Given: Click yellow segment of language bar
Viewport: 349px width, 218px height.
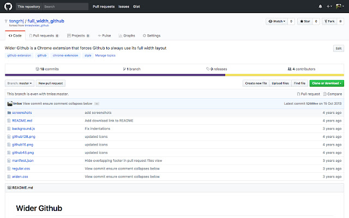Looking at the screenshot, I should (x=285, y=75).
